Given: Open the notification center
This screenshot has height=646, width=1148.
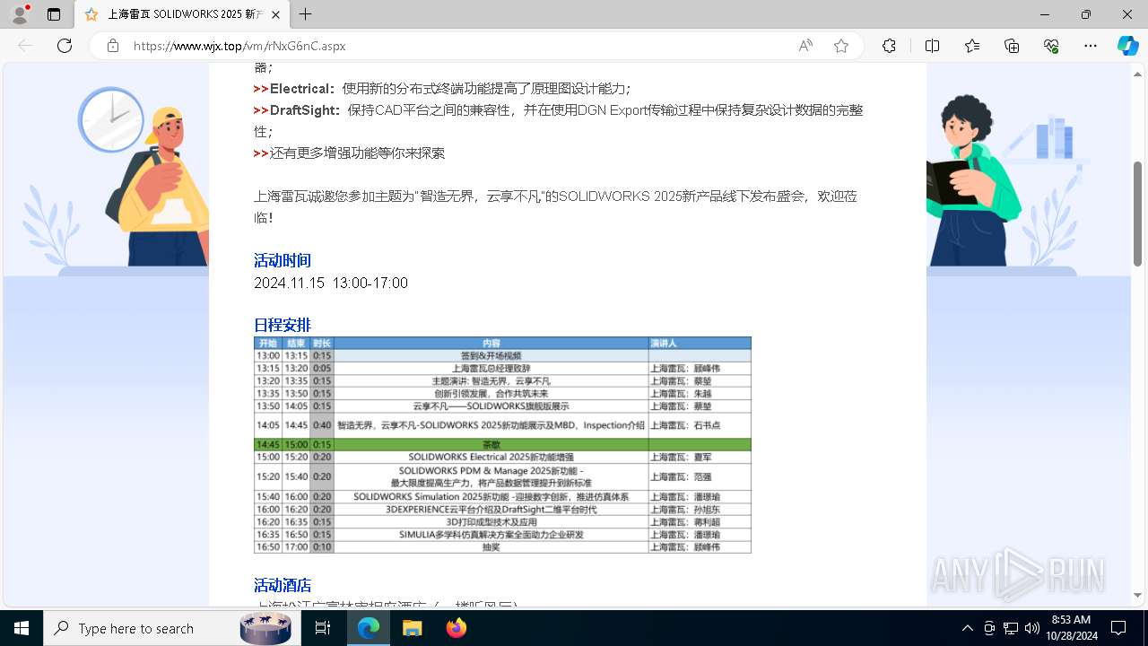Looking at the screenshot, I should [1118, 628].
